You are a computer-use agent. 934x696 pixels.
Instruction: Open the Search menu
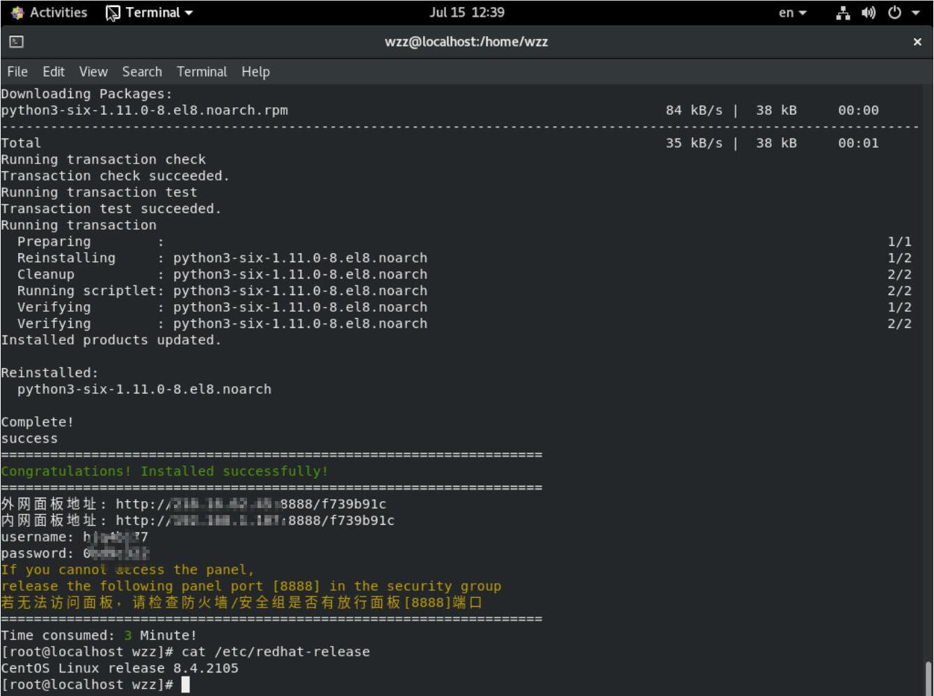[142, 72]
